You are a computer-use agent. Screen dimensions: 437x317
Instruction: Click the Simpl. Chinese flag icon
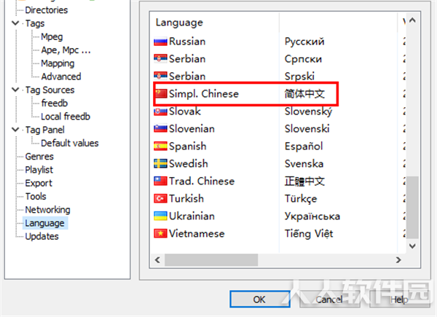click(161, 94)
